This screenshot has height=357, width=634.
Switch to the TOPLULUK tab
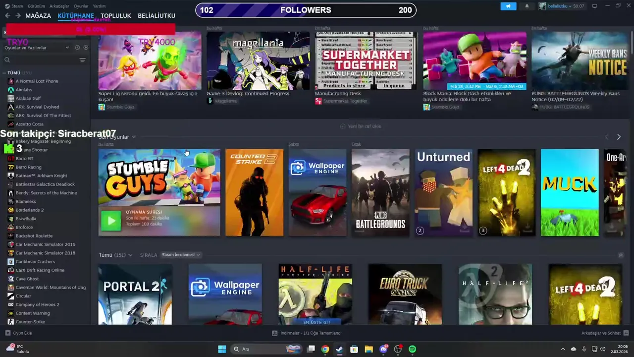pos(116,16)
